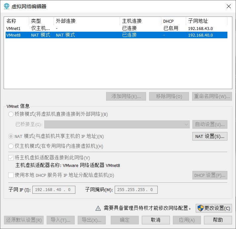236x229 pixels.
Task: Select NAT 模式 radio button
Action: click(x=11, y=136)
